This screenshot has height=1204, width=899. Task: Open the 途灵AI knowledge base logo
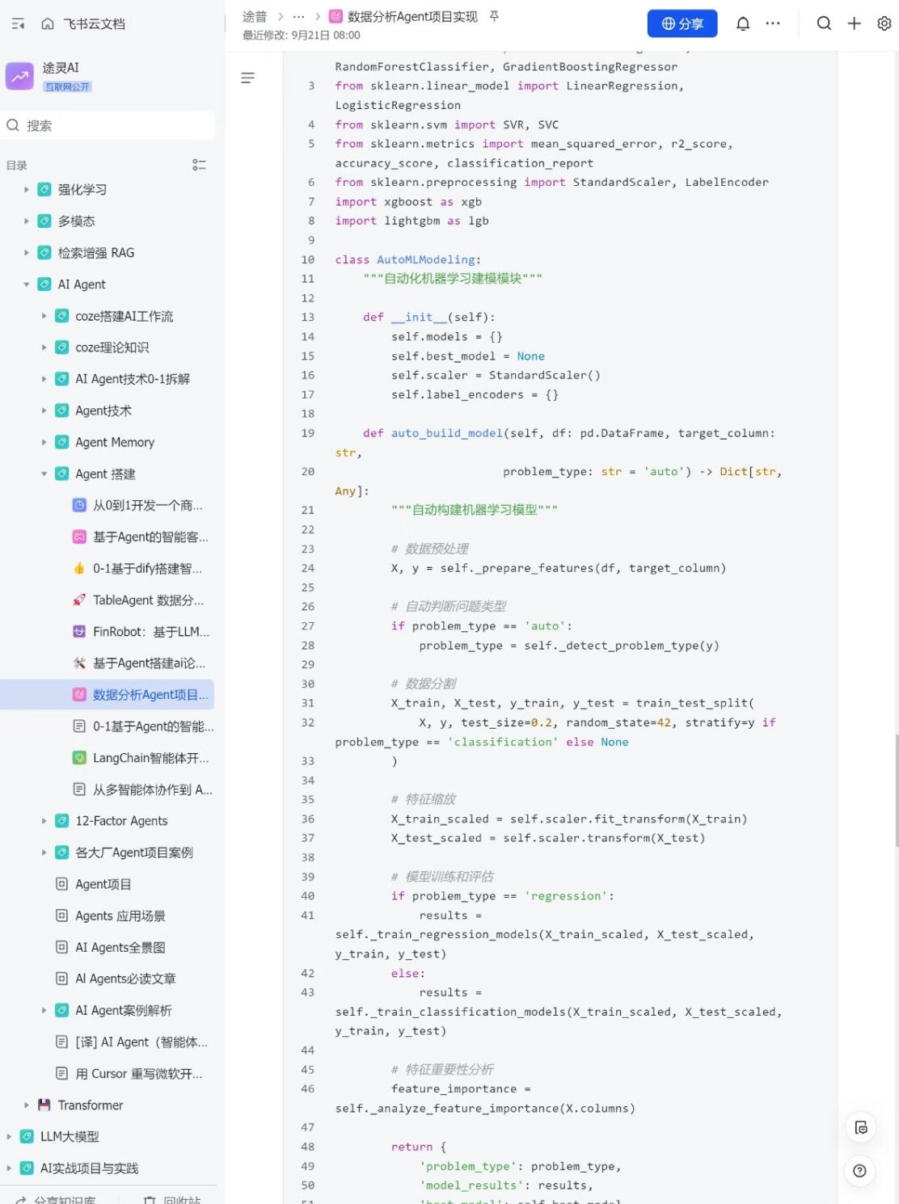click(x=19, y=76)
